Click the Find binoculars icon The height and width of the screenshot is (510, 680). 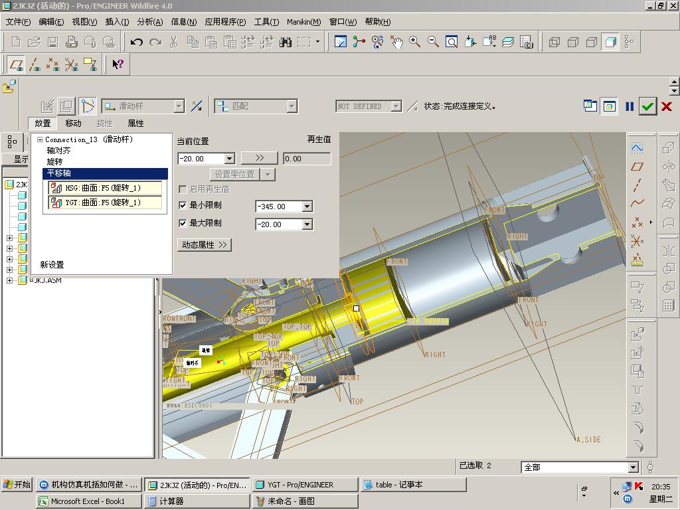[x=285, y=42]
